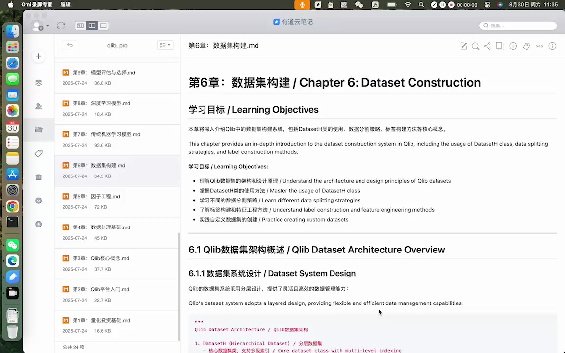Open the share icon for the current note
The width and height of the screenshot is (565, 353).
coord(487,46)
